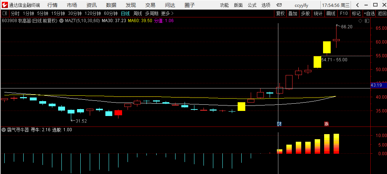Open the 交易 menu

pos(150,5)
